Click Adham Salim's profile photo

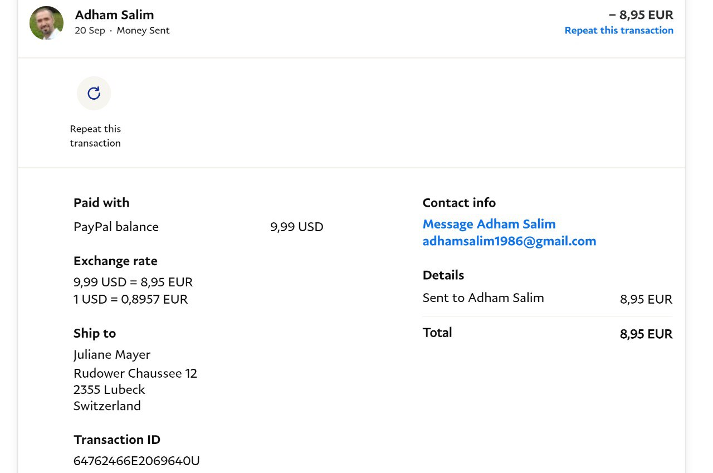(46, 23)
